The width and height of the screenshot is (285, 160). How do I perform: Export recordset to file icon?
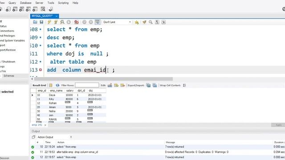(x=148, y=85)
